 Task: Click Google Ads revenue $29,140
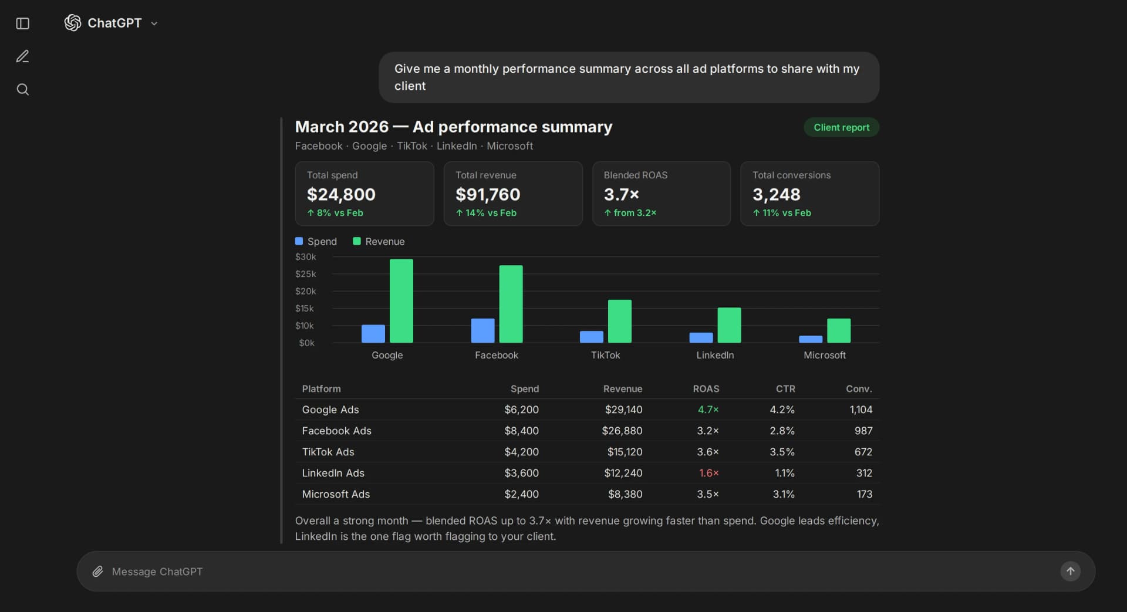tap(623, 410)
